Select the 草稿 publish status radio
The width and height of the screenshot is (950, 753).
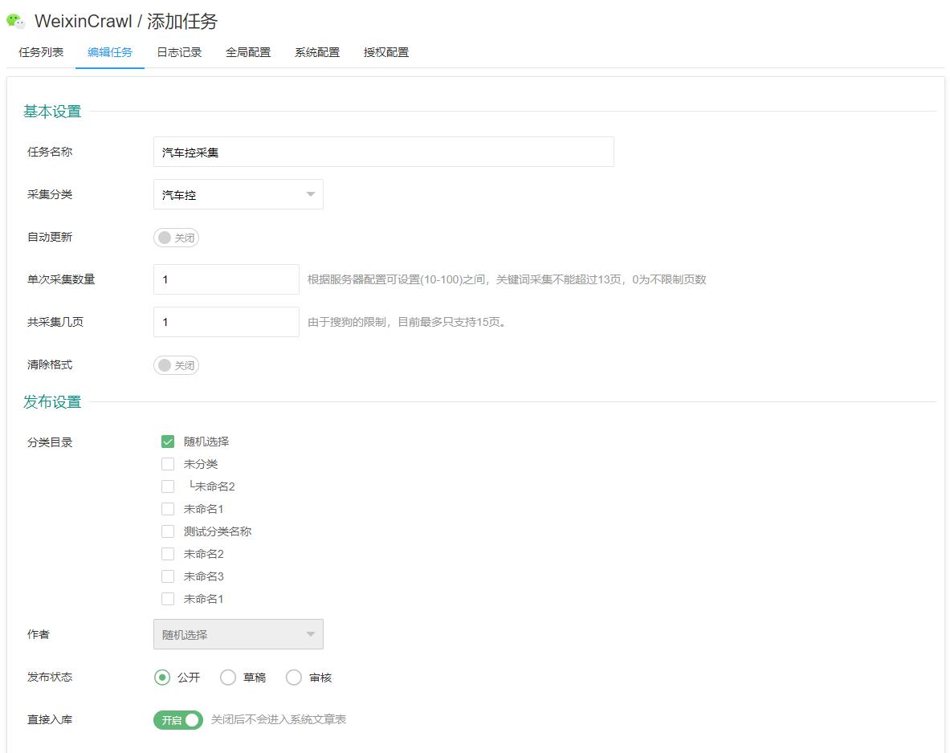(228, 678)
